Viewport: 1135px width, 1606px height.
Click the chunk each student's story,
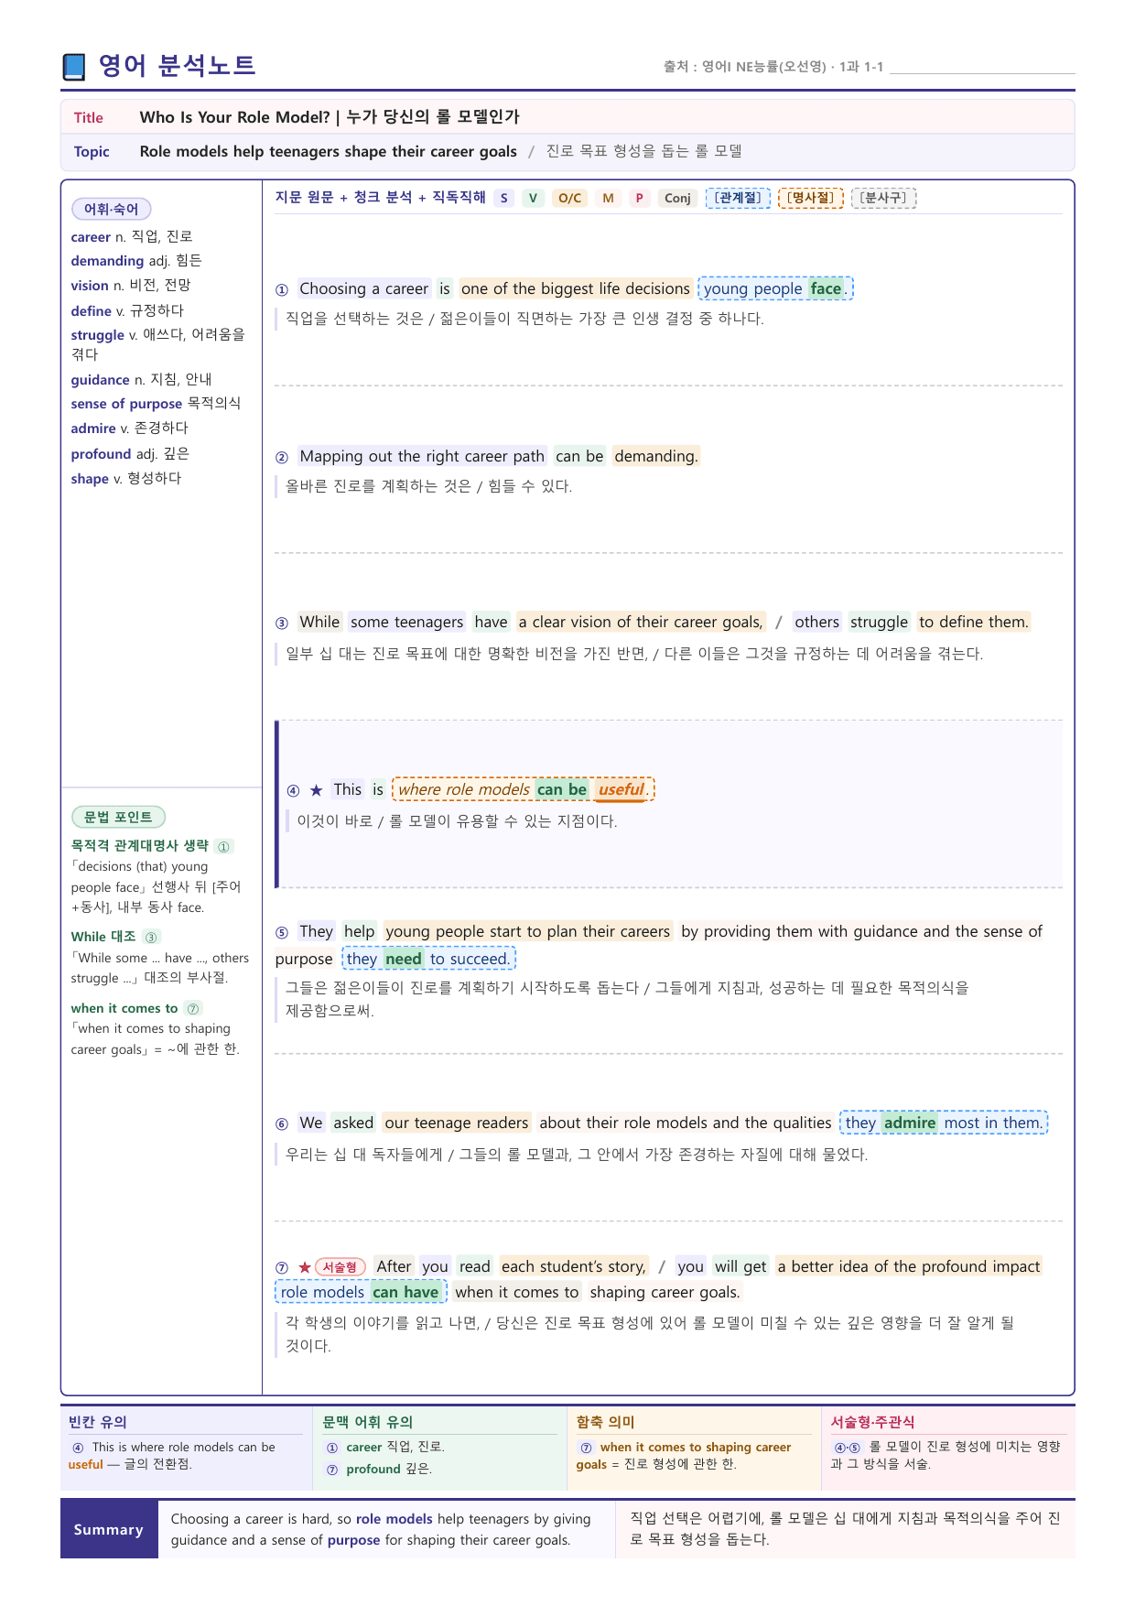(x=574, y=1267)
